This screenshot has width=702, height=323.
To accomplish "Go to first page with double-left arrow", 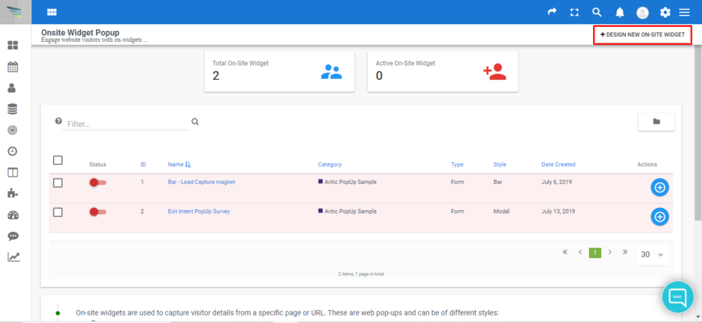I will pos(565,252).
